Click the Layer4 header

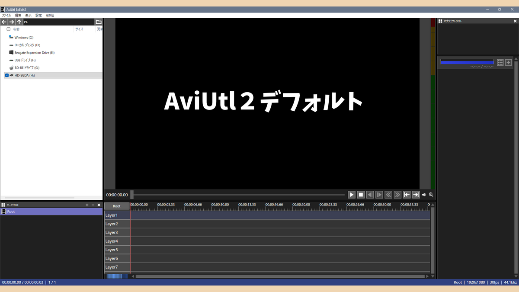tap(117, 241)
